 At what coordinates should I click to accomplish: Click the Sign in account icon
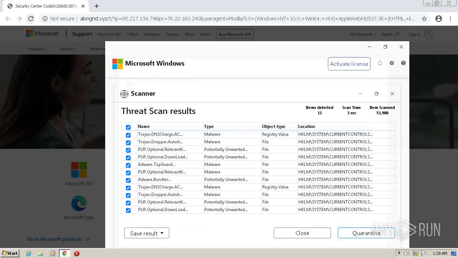pyautogui.click(x=429, y=34)
